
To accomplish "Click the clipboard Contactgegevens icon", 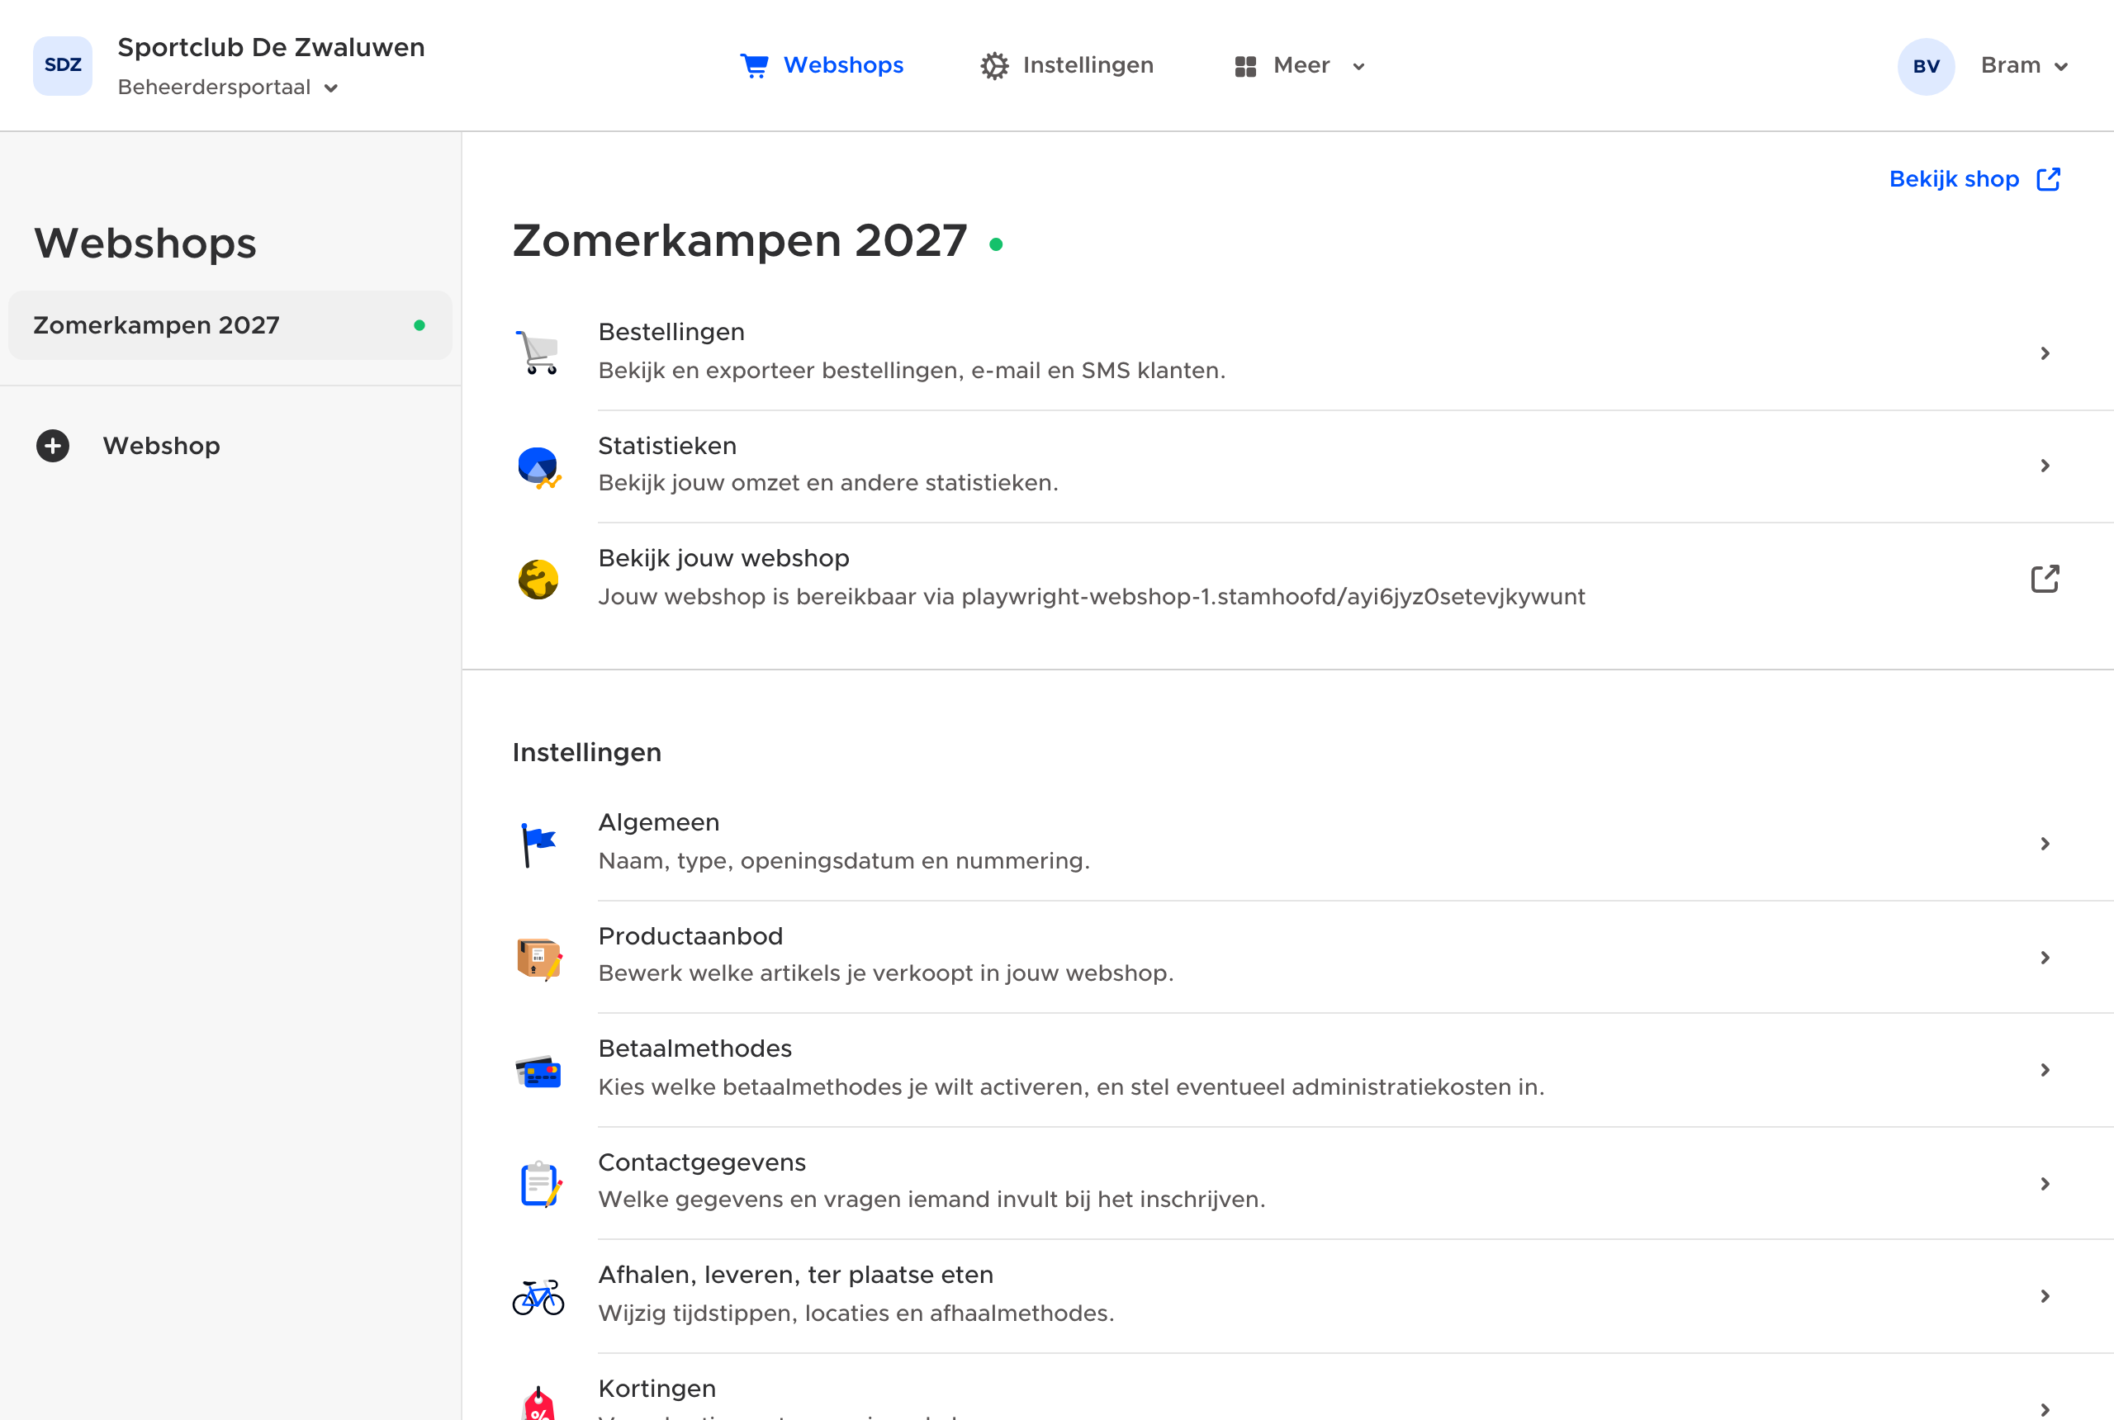I will pos(540,1184).
